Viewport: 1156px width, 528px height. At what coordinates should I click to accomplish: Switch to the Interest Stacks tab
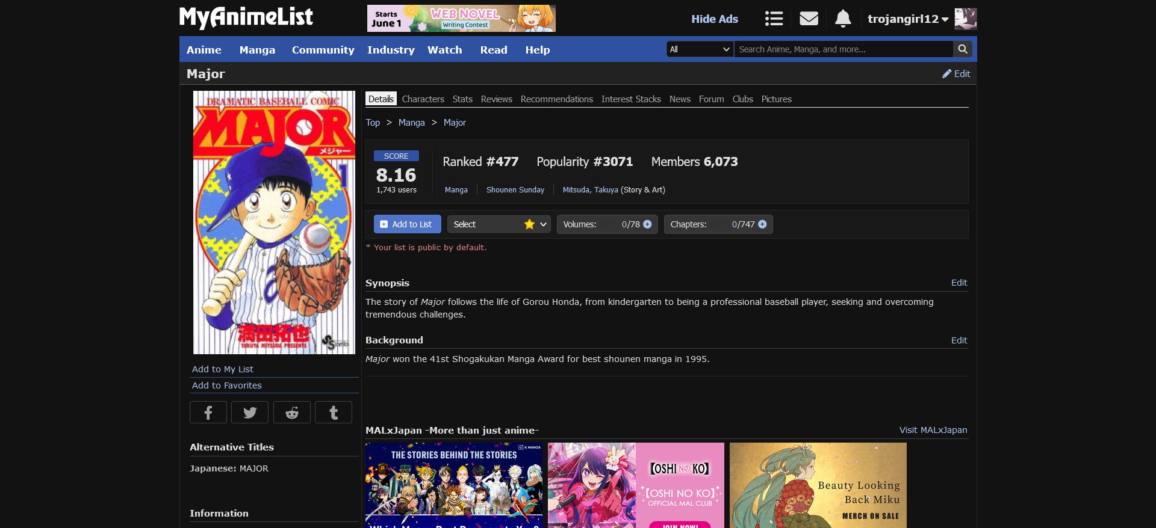[631, 99]
